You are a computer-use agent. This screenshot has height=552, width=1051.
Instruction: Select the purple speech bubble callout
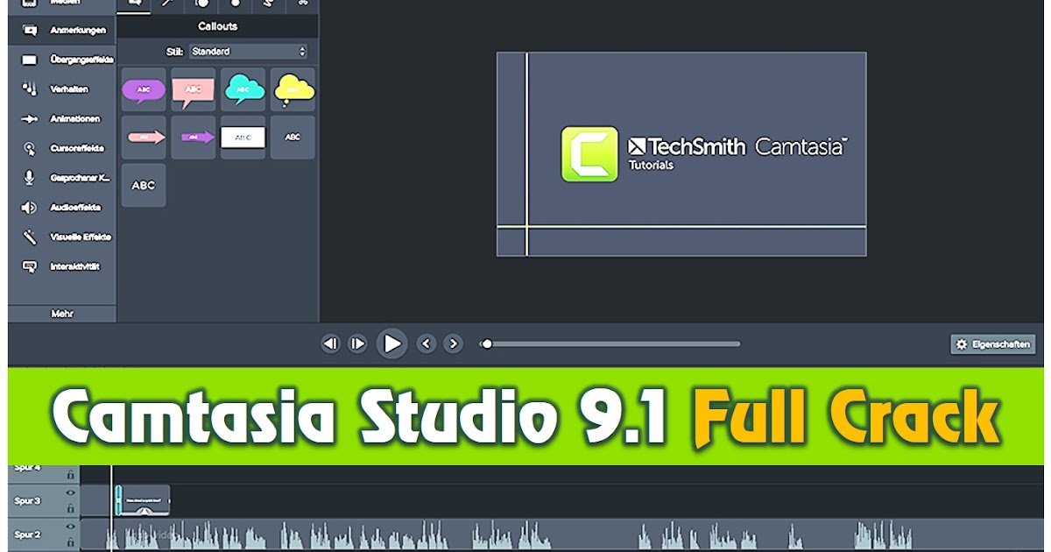(144, 89)
